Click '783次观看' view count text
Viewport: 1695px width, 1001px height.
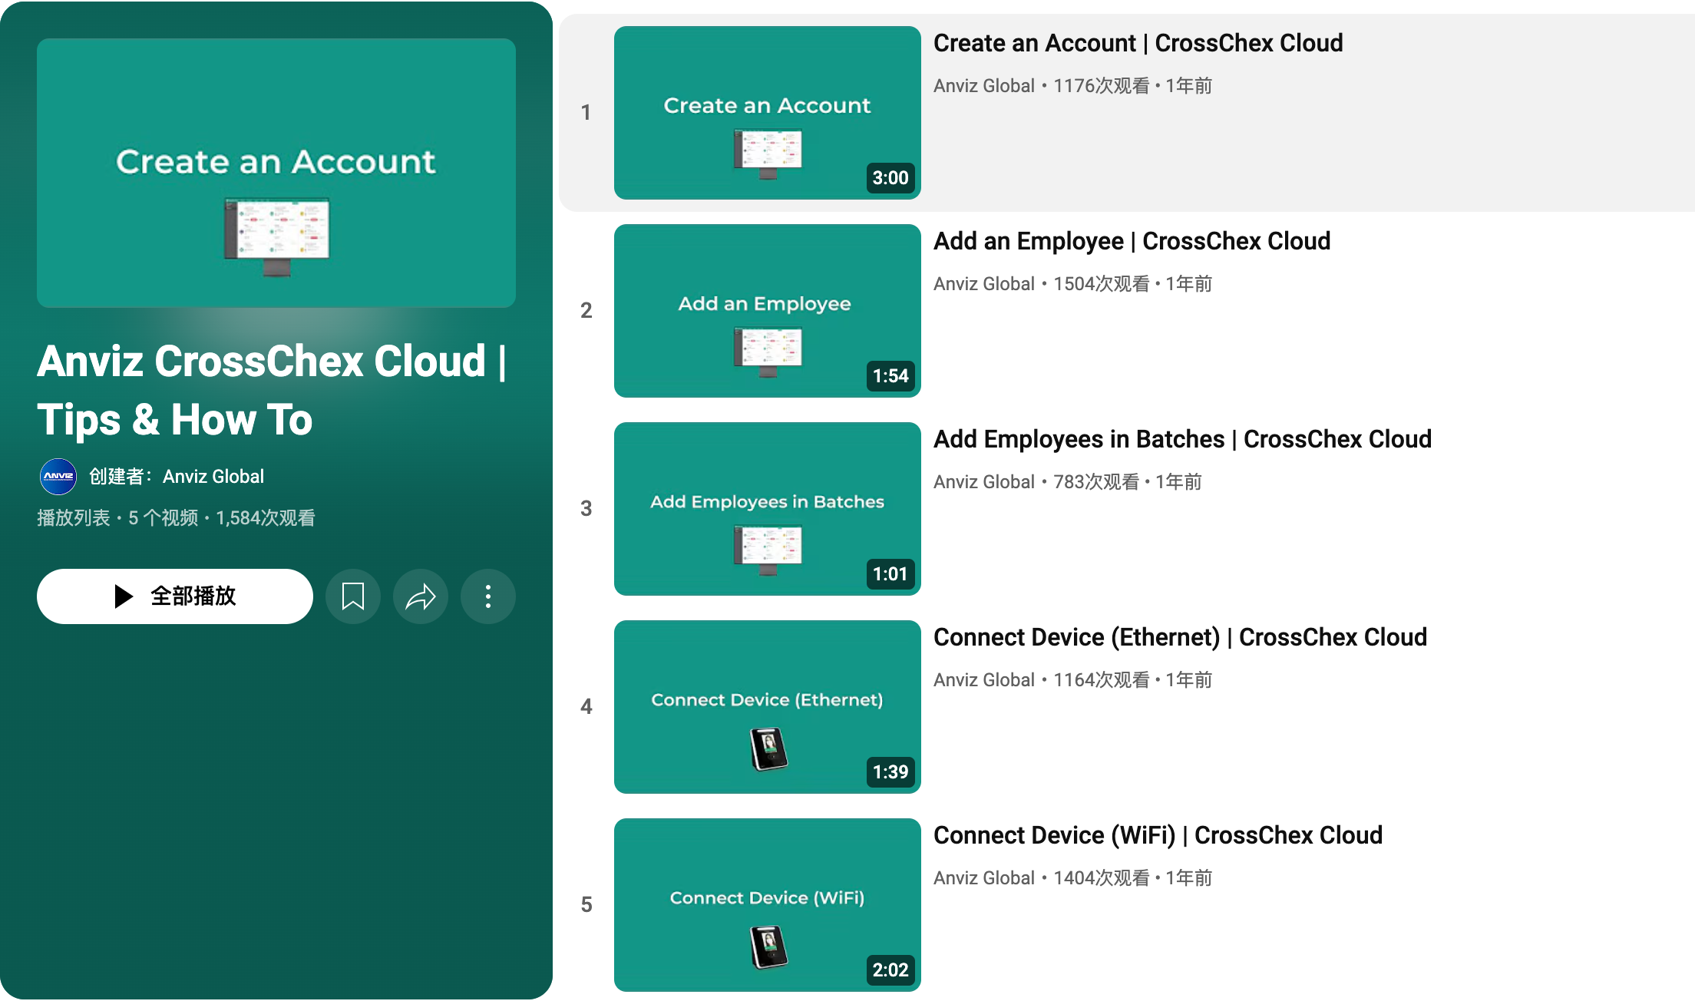(1097, 482)
